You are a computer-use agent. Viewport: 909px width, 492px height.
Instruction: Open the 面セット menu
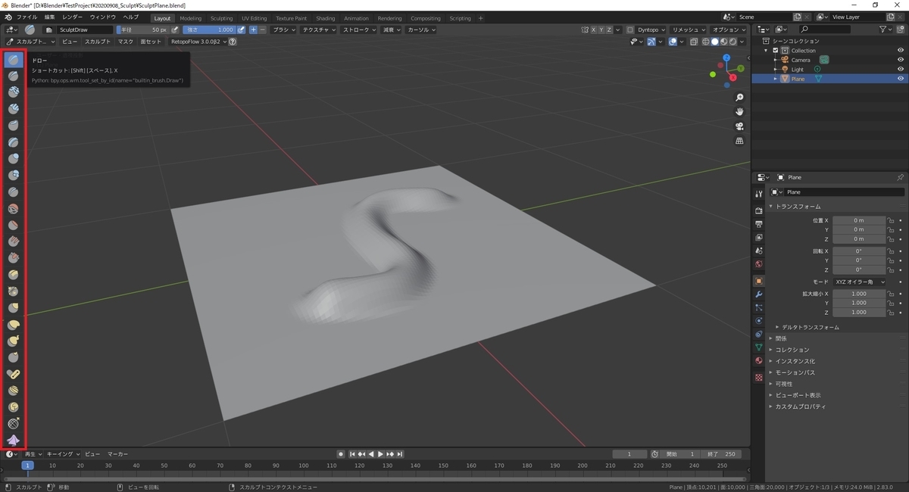pos(151,42)
